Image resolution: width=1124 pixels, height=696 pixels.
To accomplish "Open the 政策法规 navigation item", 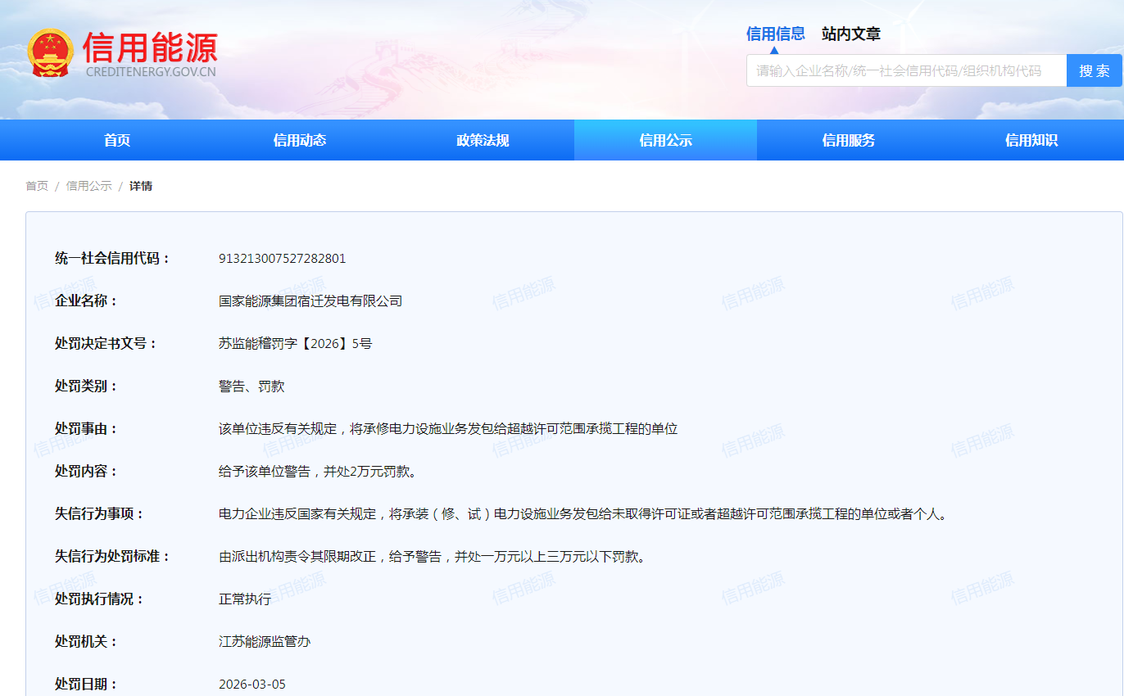I will point(483,140).
